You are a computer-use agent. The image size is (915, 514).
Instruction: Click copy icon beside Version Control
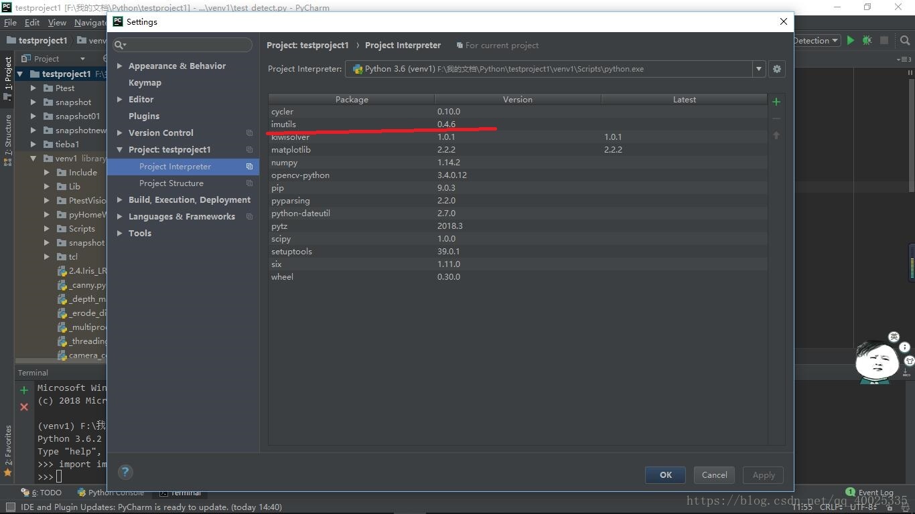click(249, 133)
